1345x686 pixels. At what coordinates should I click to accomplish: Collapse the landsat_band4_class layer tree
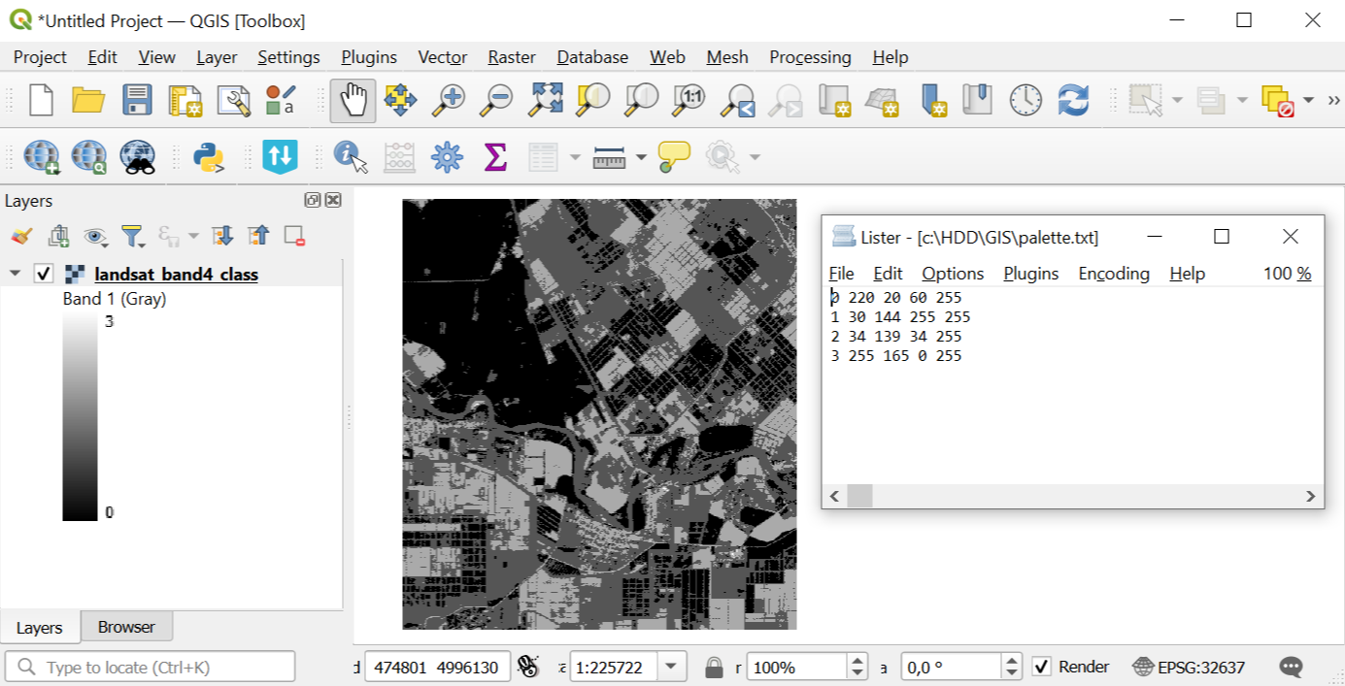click(x=15, y=274)
